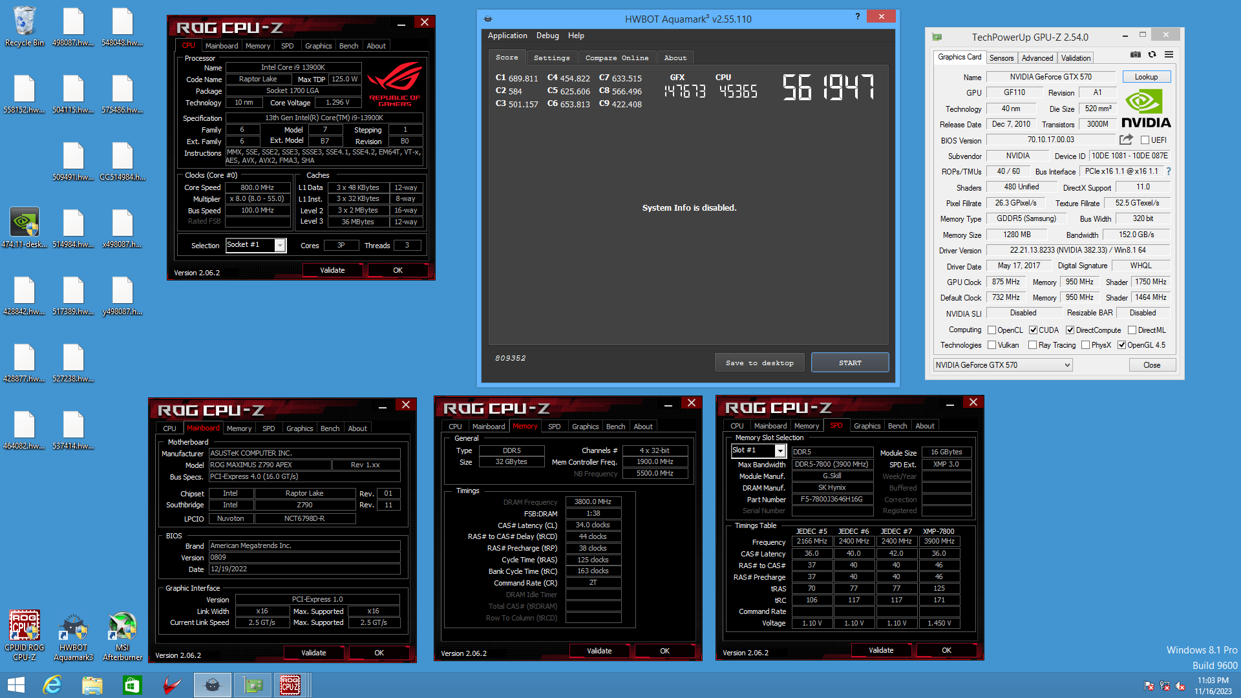The image size is (1241, 698).
Task: Switch to the Advanced tab in GPU-Z
Action: [1037, 58]
